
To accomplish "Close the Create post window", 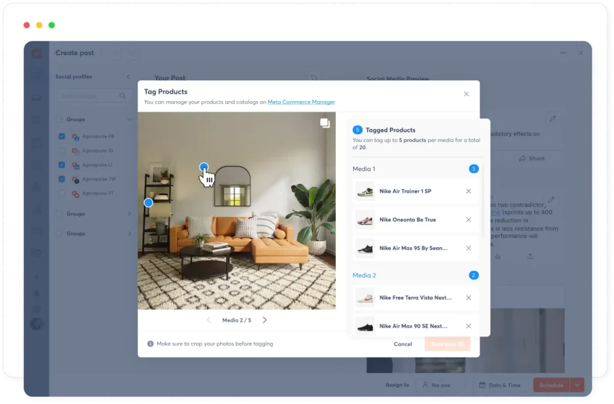I will click(580, 53).
